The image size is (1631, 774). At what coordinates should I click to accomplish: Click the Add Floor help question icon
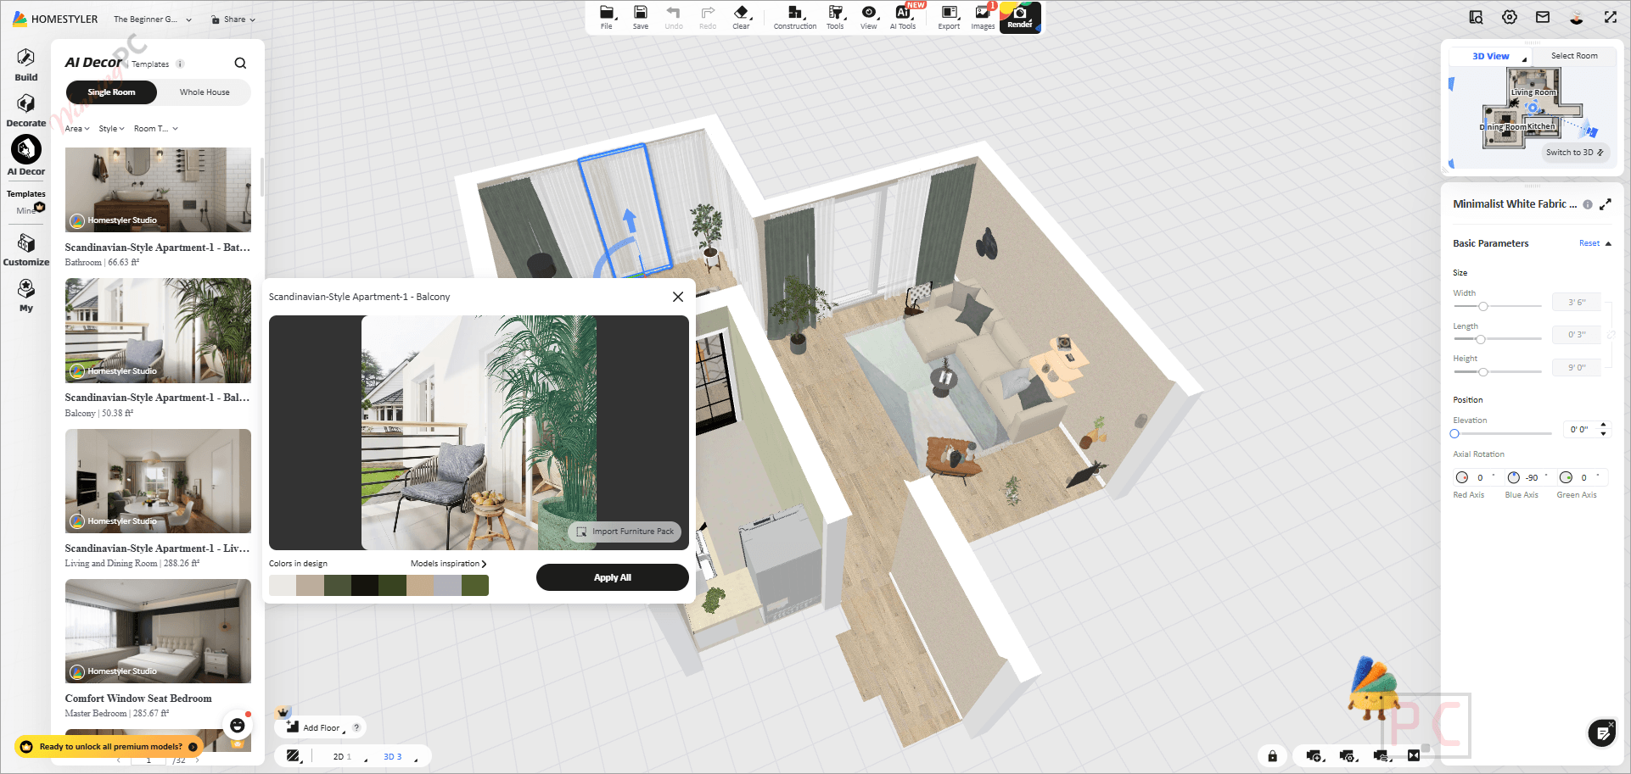(x=356, y=727)
